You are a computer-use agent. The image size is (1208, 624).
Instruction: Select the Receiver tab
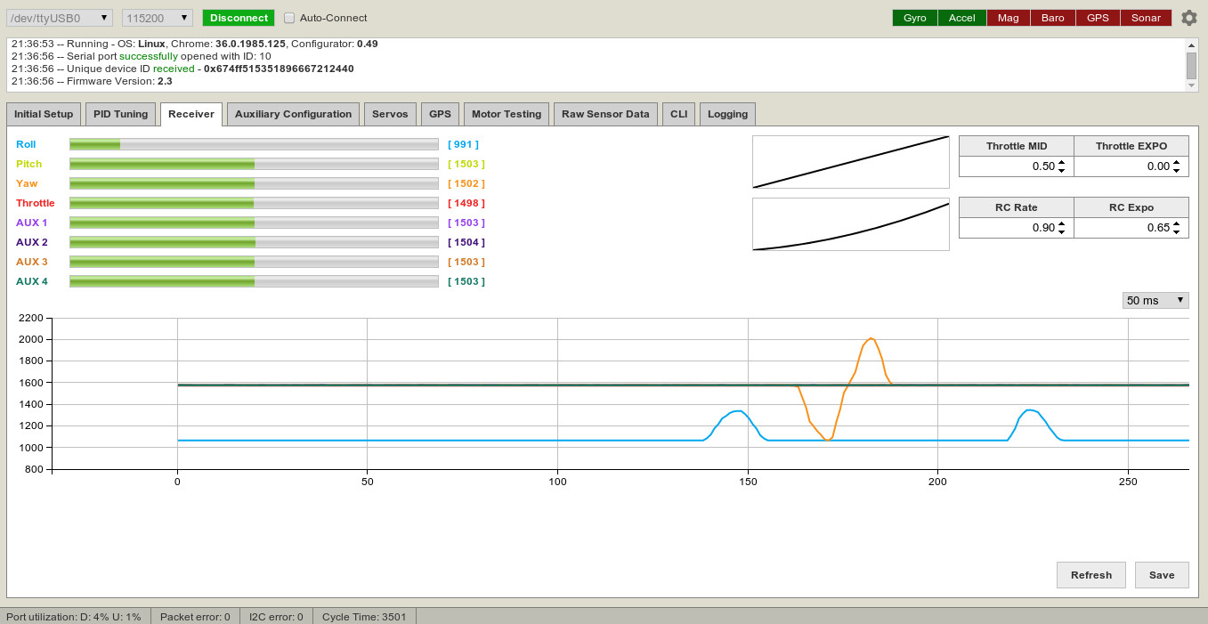[x=191, y=114]
